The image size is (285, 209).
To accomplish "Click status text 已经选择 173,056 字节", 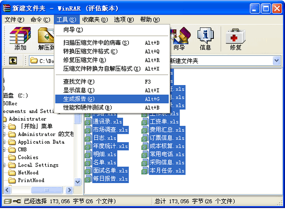I will [x=70, y=201].
